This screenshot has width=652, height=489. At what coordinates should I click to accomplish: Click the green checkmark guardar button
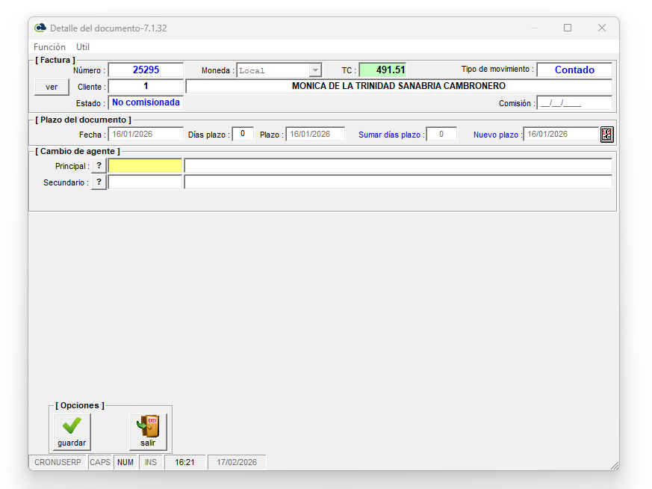[72, 431]
